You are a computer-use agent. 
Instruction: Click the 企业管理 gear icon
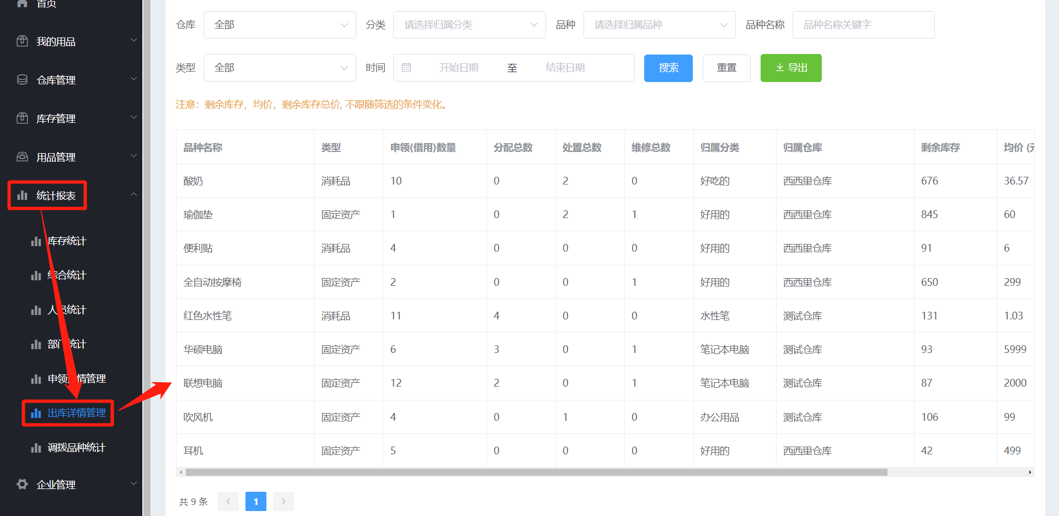[x=22, y=485]
